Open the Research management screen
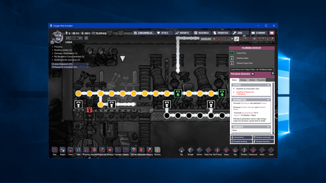 (202, 32)
